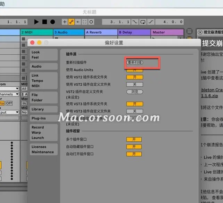Open the Licenses Maintenance preferences tab
This screenshot has height=203, width=223.
pos(44,149)
